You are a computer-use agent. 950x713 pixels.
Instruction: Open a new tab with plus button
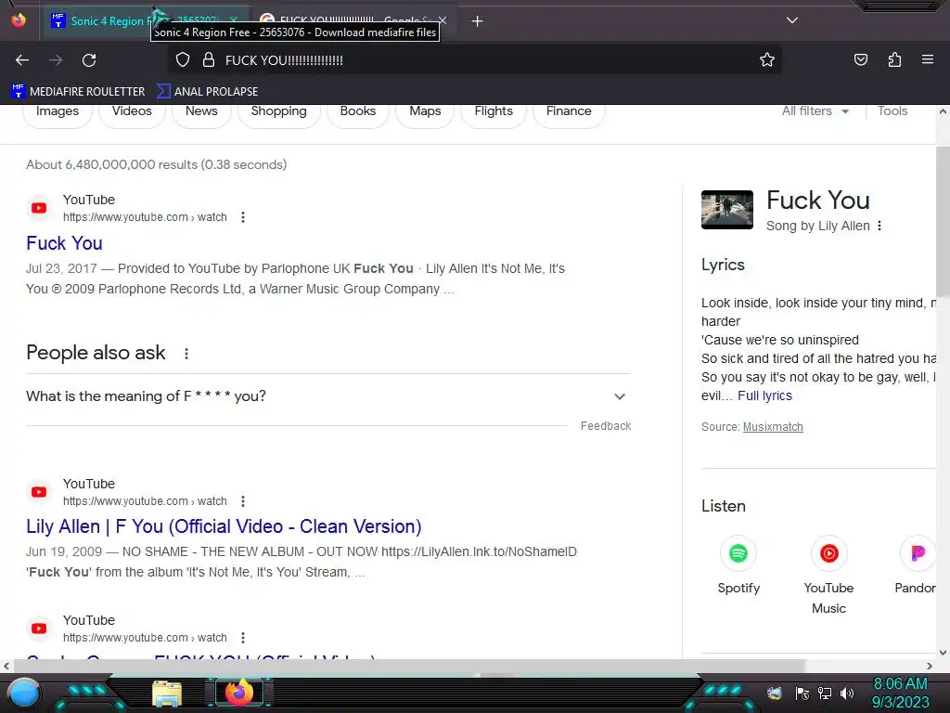(478, 21)
